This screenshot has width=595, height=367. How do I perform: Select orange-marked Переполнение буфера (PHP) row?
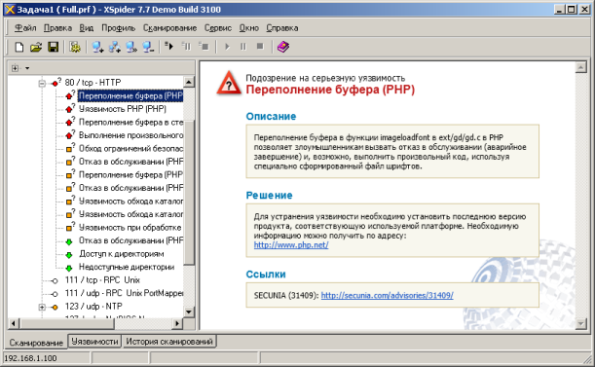(130, 174)
